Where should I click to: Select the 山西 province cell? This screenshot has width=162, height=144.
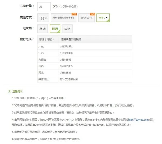point(48,66)
